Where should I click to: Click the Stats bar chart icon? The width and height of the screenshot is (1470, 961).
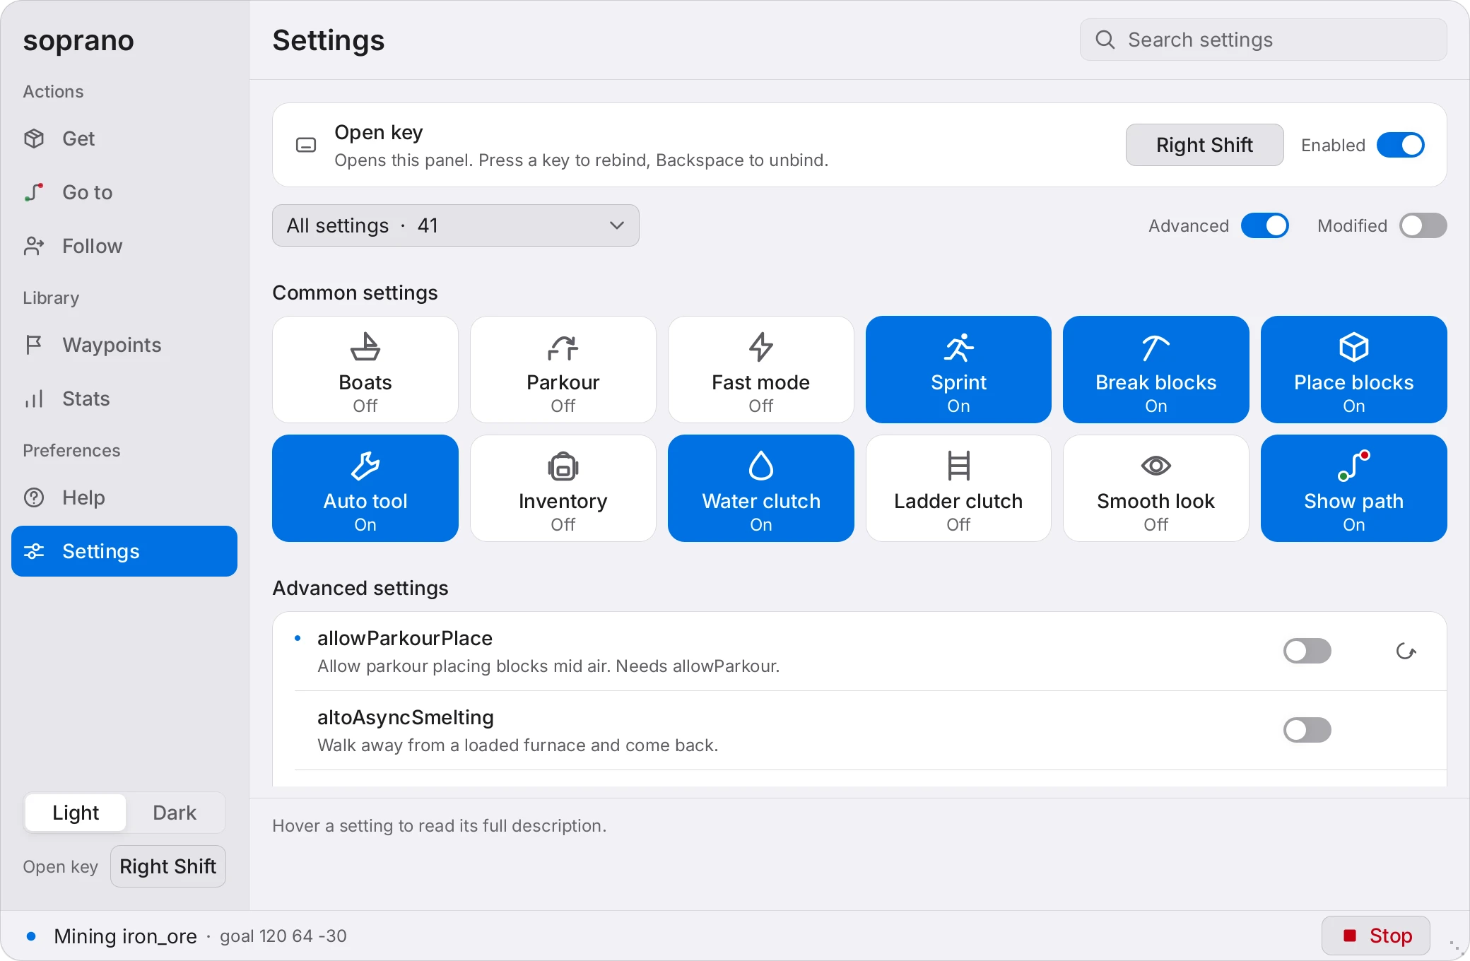34,399
